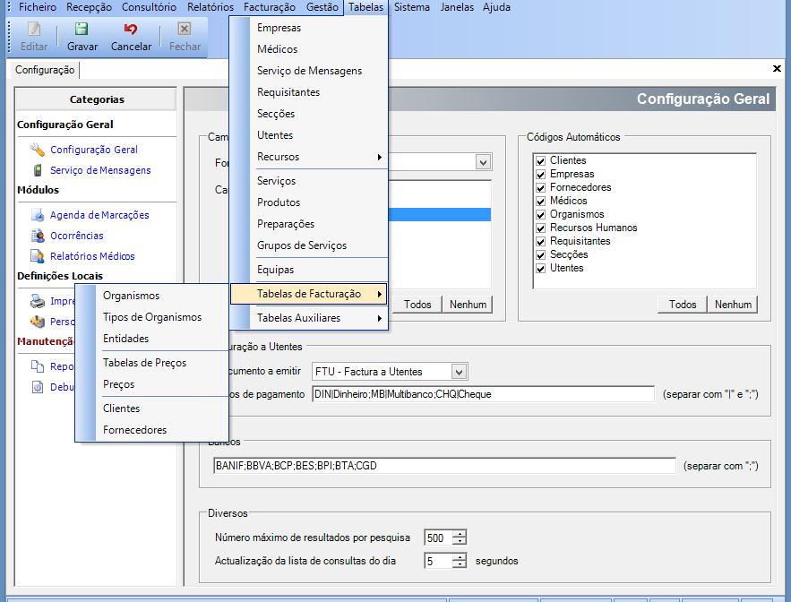This screenshot has width=791, height=602.
Task: Toggle the Organismos automatic code checkbox
Action: pos(541,215)
